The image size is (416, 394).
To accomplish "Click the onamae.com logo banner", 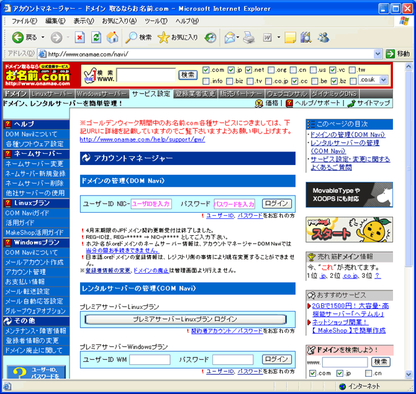I will [37, 75].
